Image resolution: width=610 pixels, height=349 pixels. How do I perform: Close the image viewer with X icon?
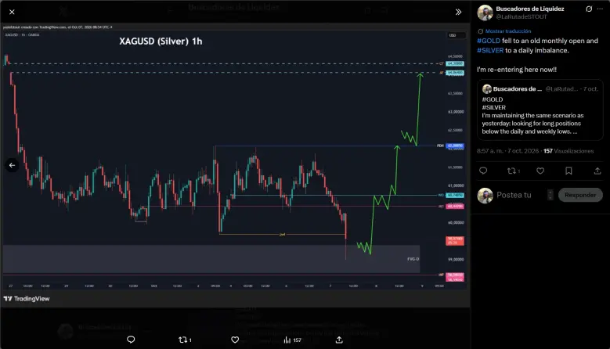pyautogui.click(x=12, y=12)
